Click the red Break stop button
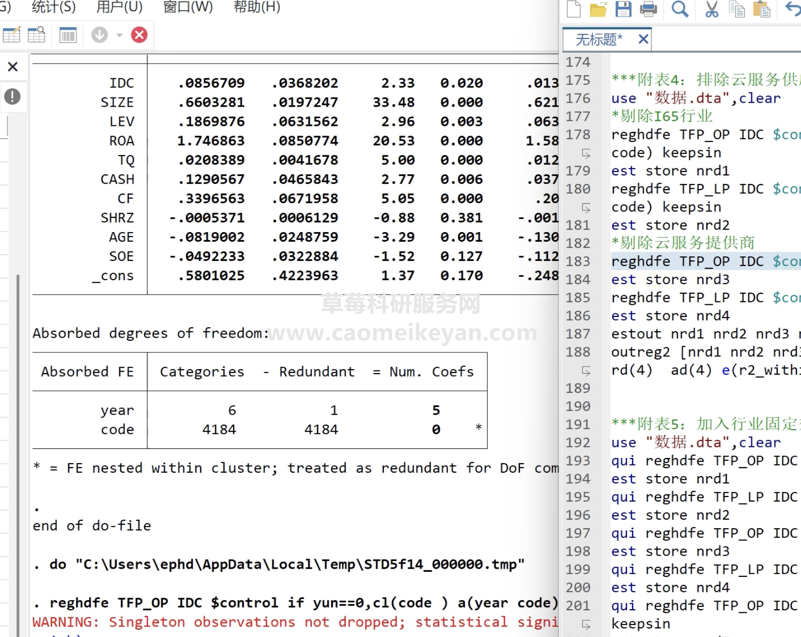 click(x=139, y=35)
